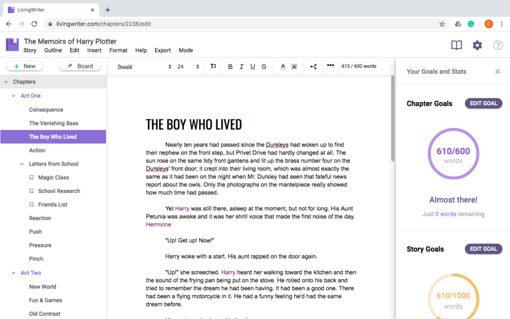Edit the Story Goals goal

click(483, 249)
